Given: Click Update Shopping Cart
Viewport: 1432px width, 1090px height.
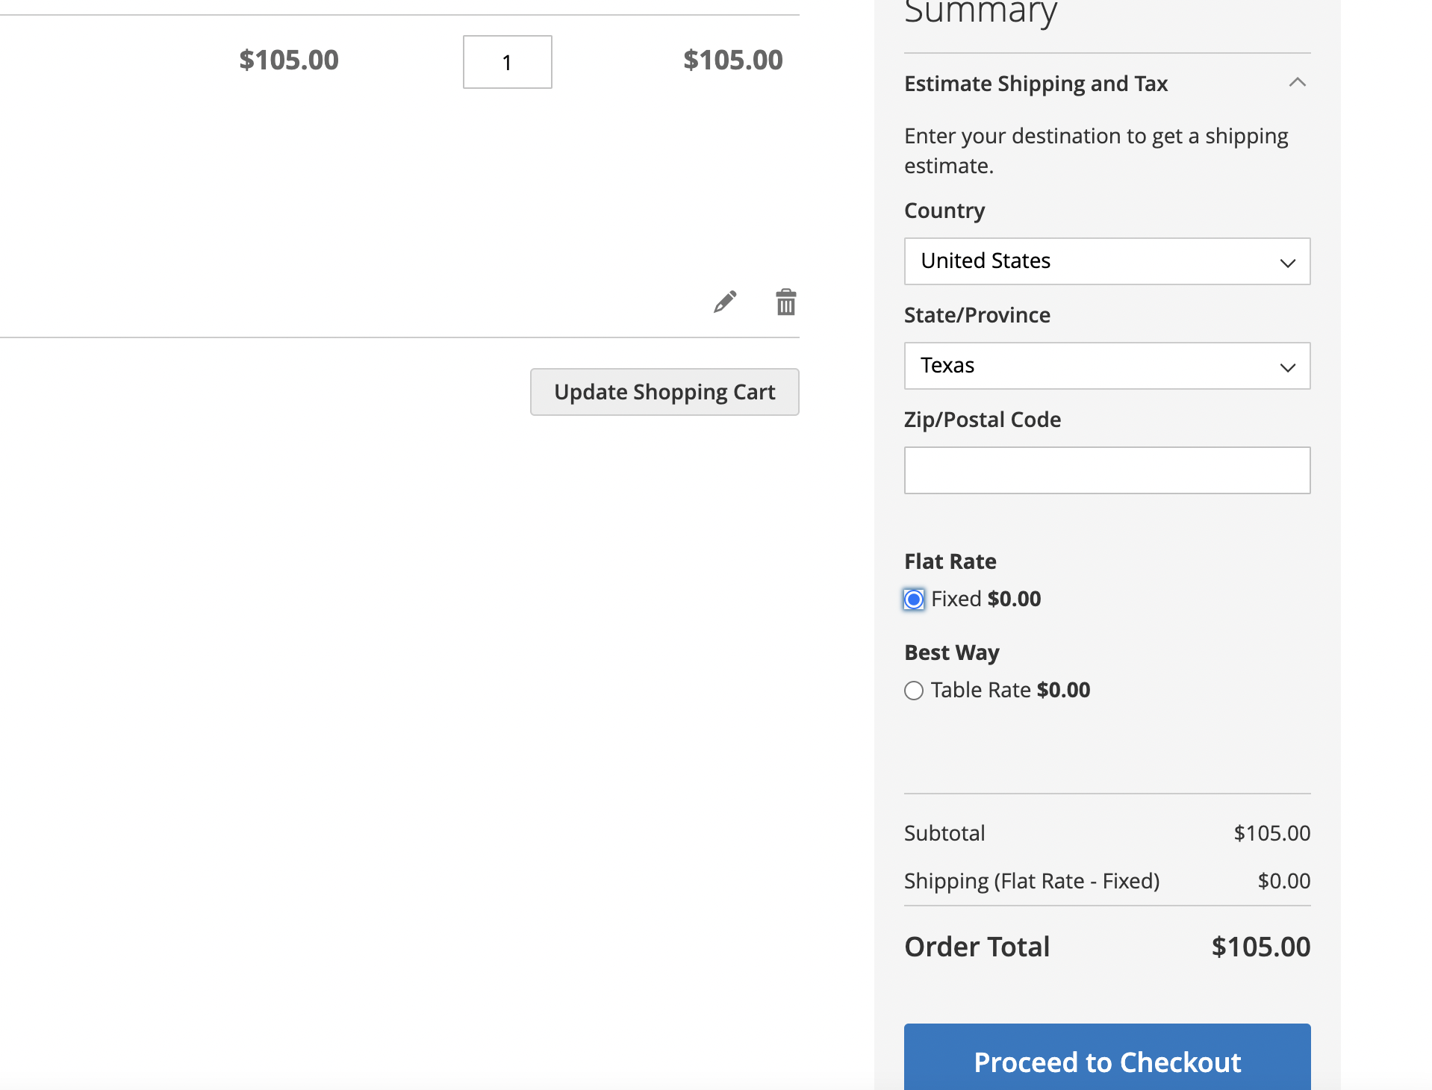Looking at the screenshot, I should click(664, 391).
